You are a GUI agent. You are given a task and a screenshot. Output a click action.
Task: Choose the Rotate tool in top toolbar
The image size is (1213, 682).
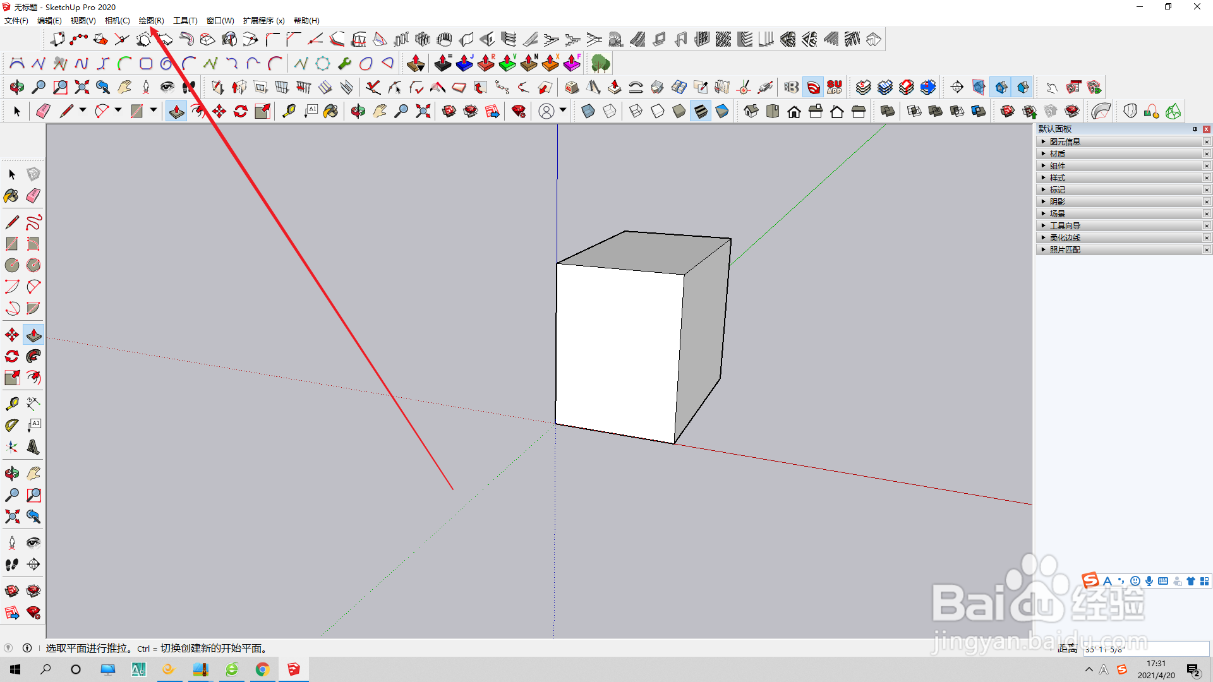(241, 112)
